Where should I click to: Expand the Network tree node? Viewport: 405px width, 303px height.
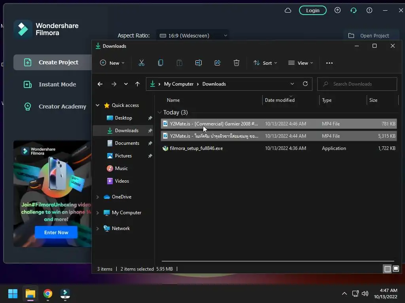tap(98, 228)
